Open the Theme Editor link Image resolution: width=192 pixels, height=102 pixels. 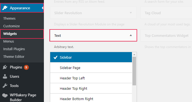coord(14,57)
